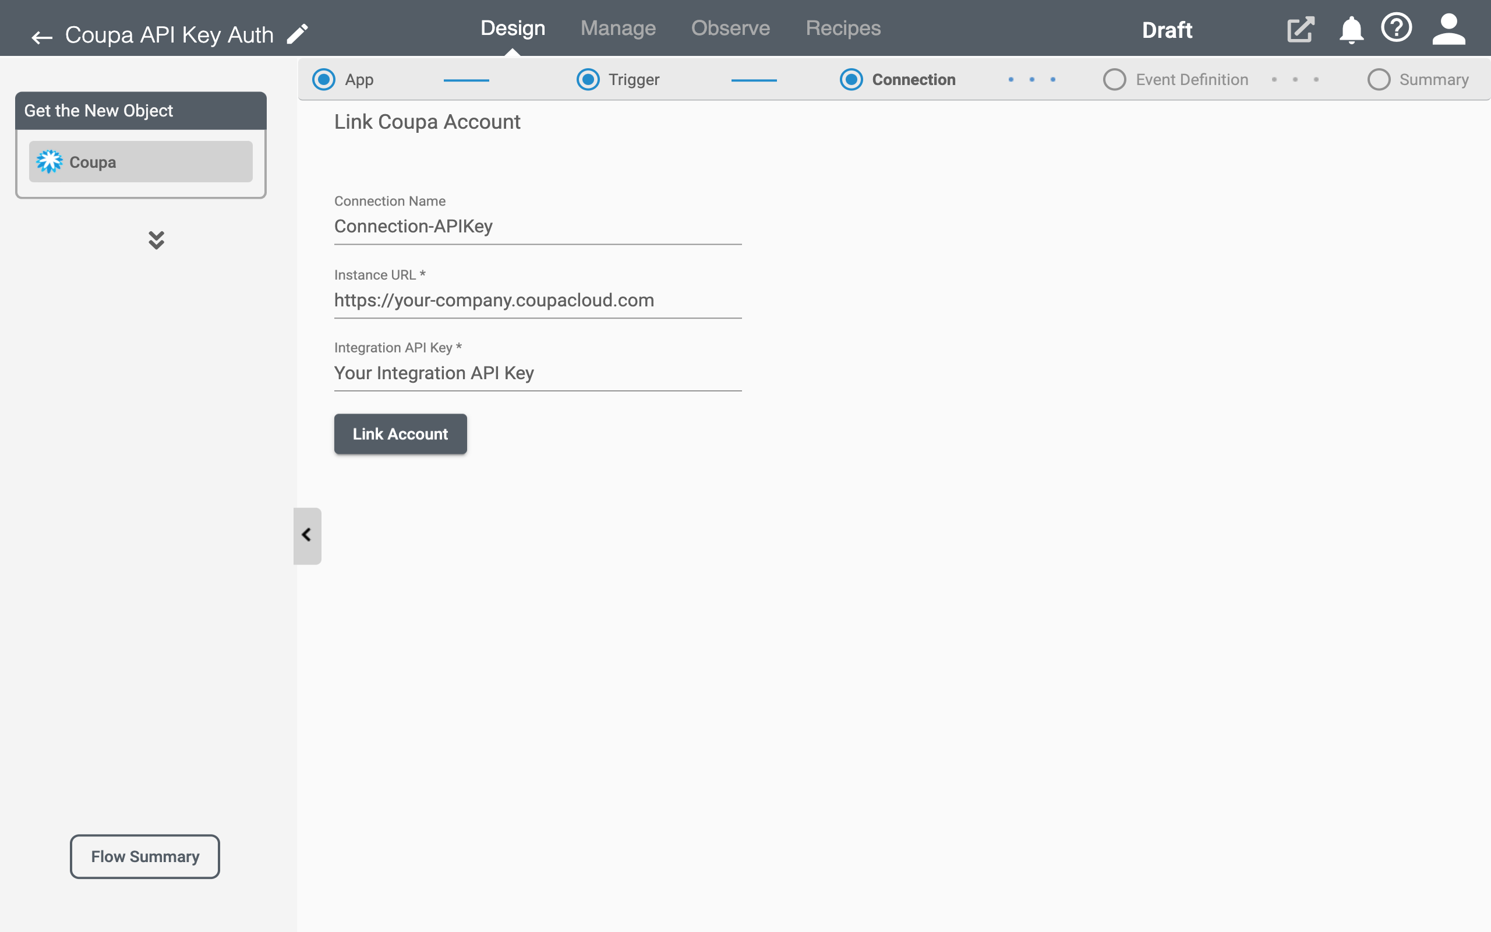The height and width of the screenshot is (932, 1491).
Task: Switch to the Observe tab
Action: (730, 29)
